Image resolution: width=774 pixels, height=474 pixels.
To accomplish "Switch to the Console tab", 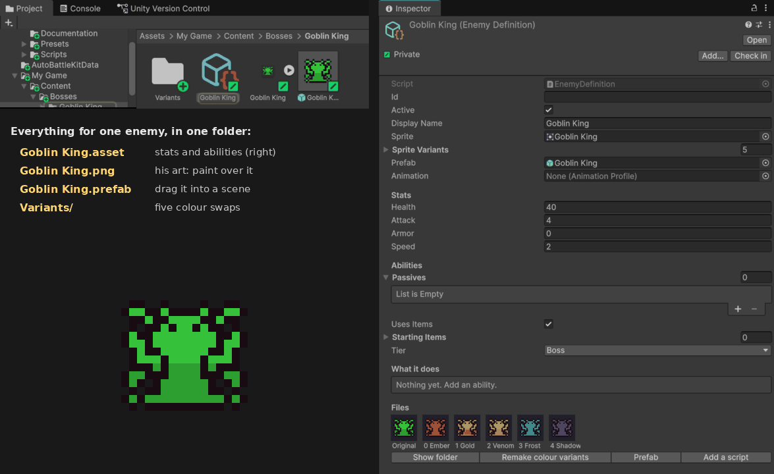I will [80, 9].
